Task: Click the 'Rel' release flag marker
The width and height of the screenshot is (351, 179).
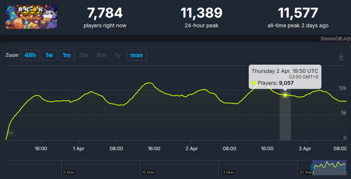Action: [11, 132]
